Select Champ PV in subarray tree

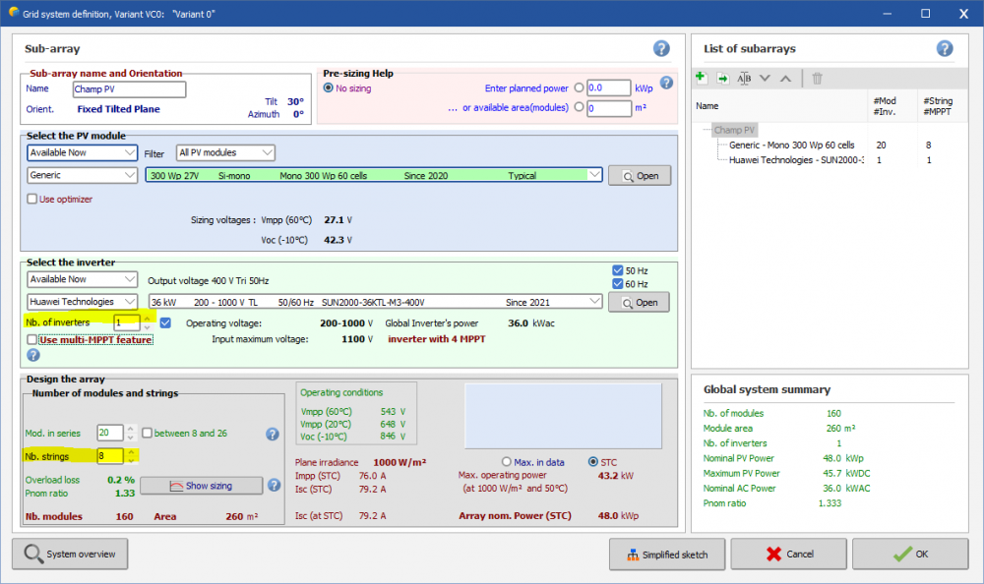click(x=734, y=130)
